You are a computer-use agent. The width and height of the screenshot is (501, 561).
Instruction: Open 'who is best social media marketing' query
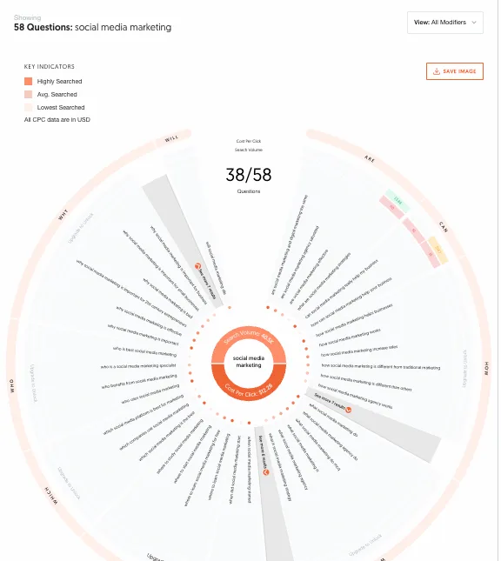145,351
